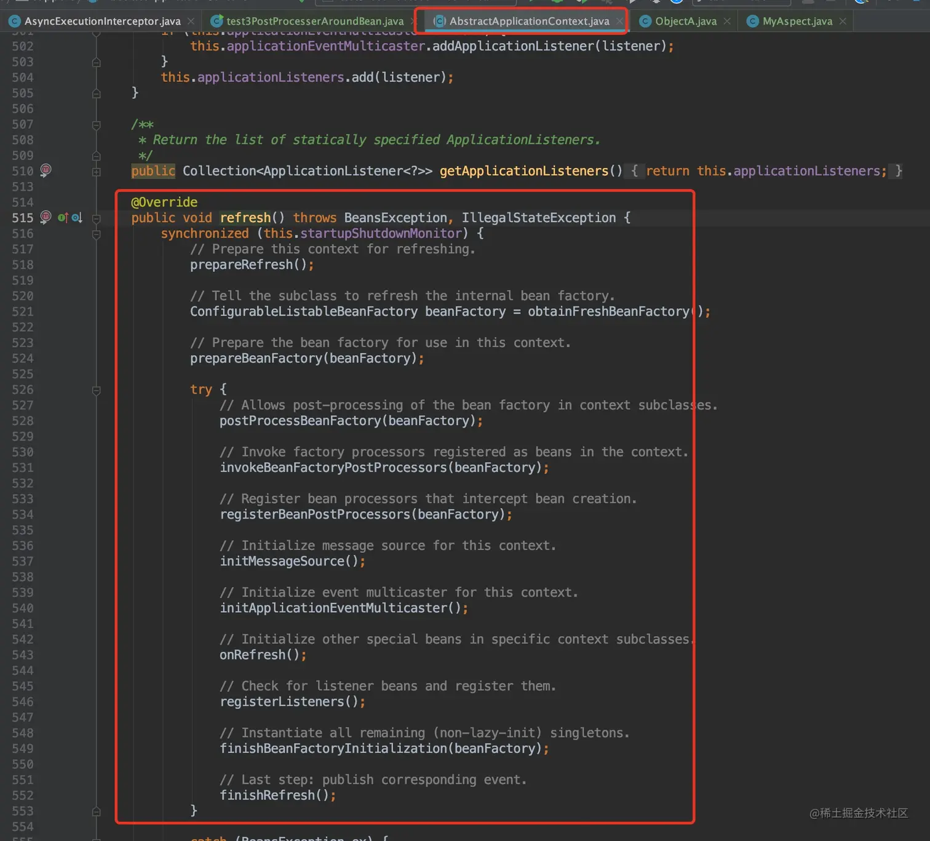Close the ObjectA.java tab

727,21
